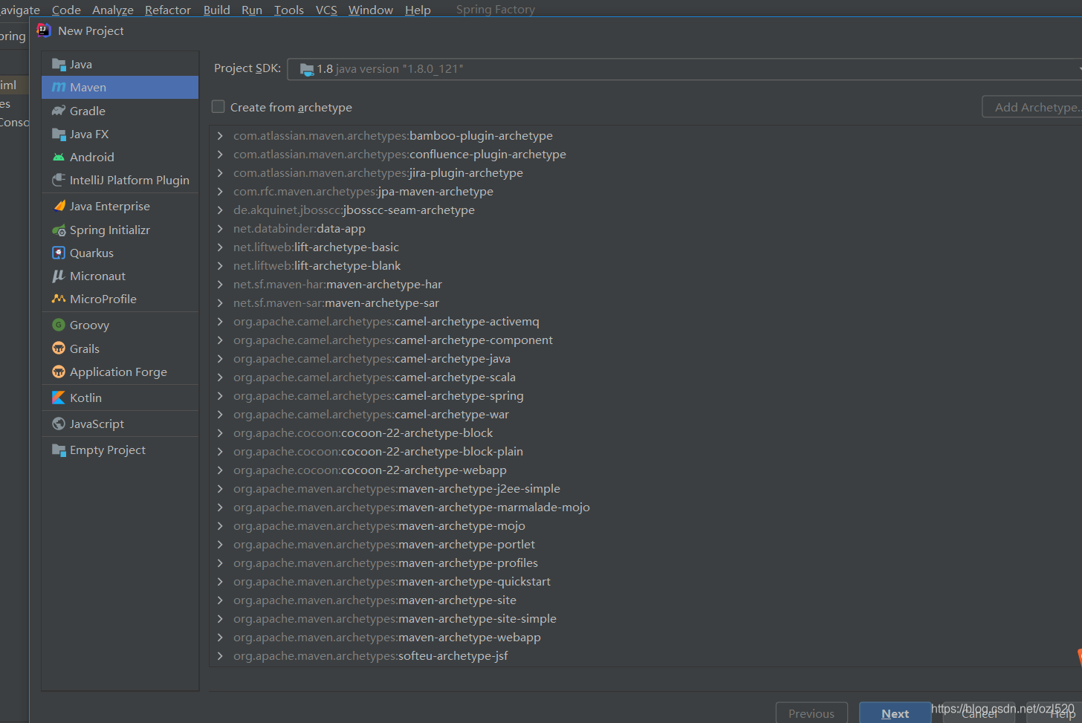The image size is (1082, 723).
Task: Select maven-archetype-site-simple row
Action: [x=645, y=619]
